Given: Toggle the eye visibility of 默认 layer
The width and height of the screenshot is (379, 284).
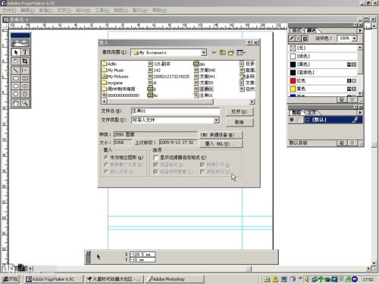Looking at the screenshot, I should pos(292,120).
